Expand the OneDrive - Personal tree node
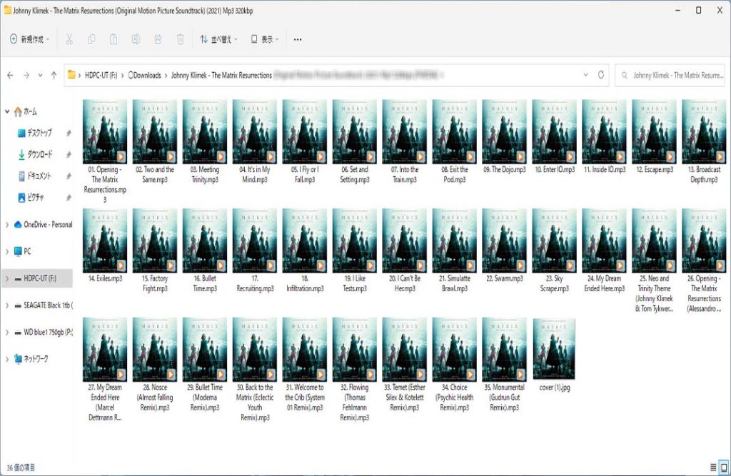731x476 pixels. pyautogui.click(x=7, y=225)
